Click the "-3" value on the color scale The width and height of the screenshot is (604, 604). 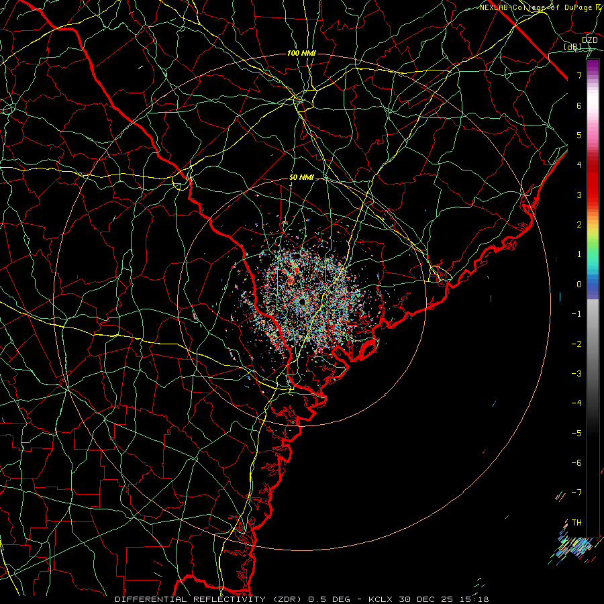(576, 374)
